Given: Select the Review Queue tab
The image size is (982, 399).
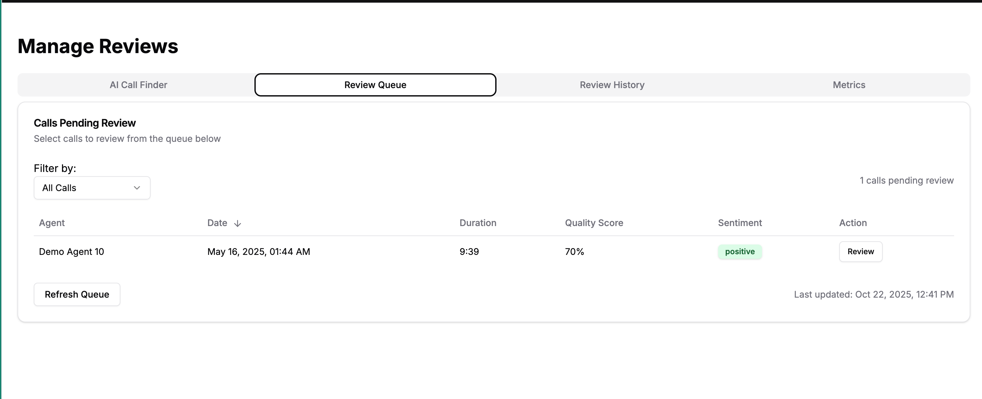Looking at the screenshot, I should pyautogui.click(x=375, y=85).
